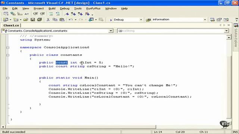Click the horizontal scrollbar left arrow
Screen dimensions: 239x134
click(x=3, y=127)
